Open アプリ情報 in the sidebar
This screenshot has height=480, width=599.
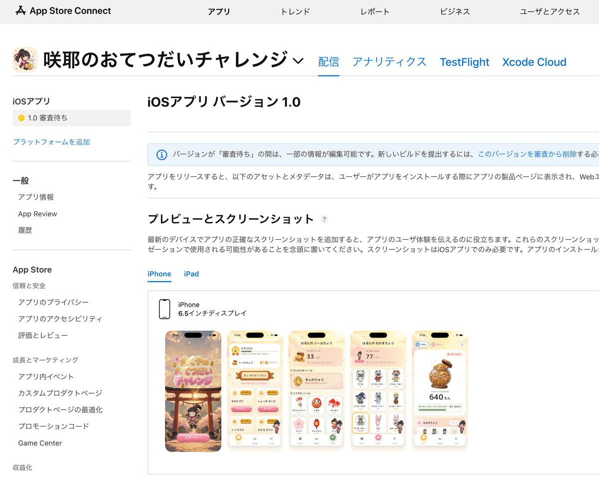point(36,197)
